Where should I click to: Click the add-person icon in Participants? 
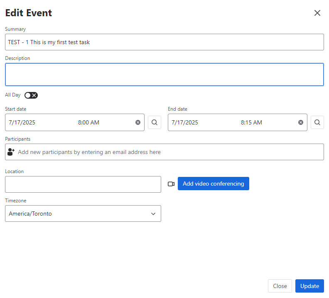click(11, 152)
